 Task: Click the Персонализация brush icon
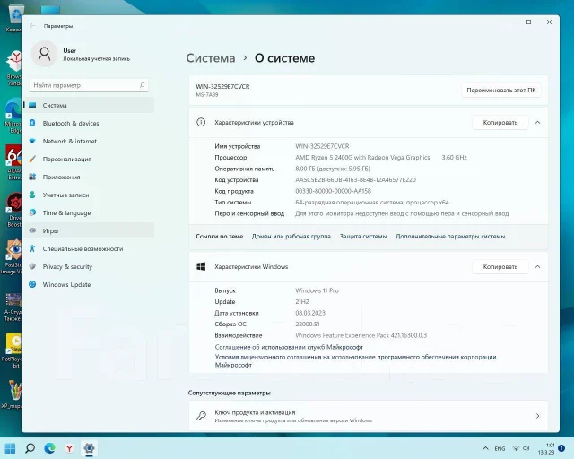coord(32,159)
